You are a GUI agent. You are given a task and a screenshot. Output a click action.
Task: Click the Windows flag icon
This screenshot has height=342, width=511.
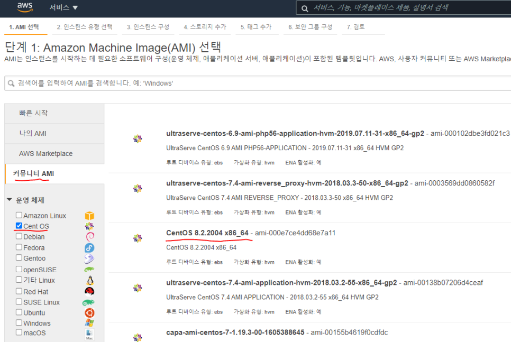point(89,323)
